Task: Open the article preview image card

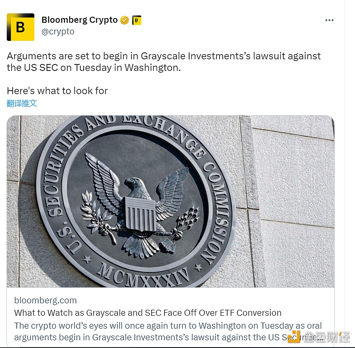Action: (x=172, y=202)
